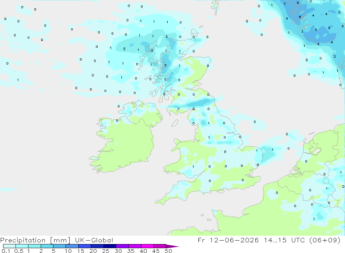The image size is (345, 253).
Task: Click the '50' legend scale label
Action: point(168,251)
